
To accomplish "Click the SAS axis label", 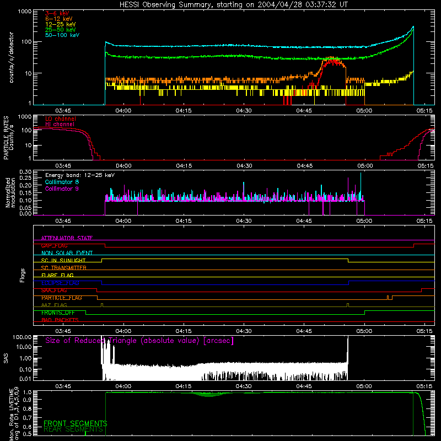I will pos(6,358).
